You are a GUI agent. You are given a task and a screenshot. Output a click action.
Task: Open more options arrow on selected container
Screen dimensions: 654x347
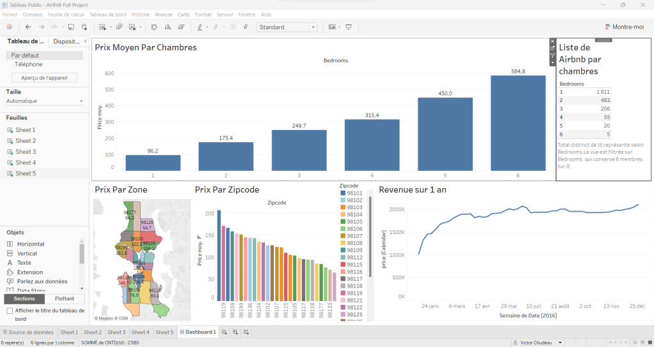click(x=552, y=63)
